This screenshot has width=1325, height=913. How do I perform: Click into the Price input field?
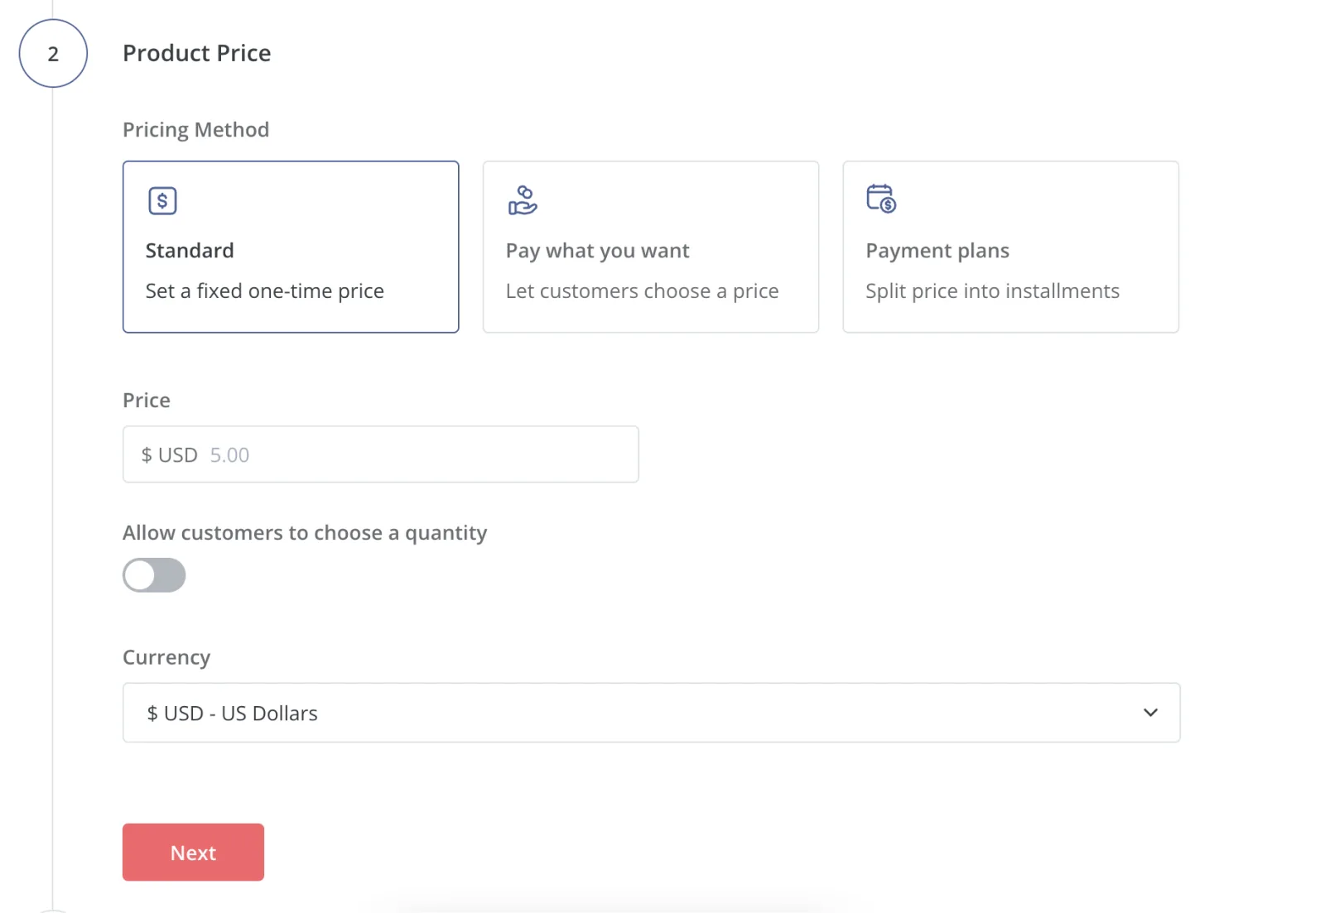414,454
